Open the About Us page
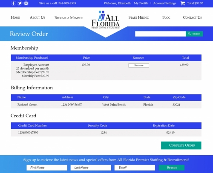 [37, 17]
